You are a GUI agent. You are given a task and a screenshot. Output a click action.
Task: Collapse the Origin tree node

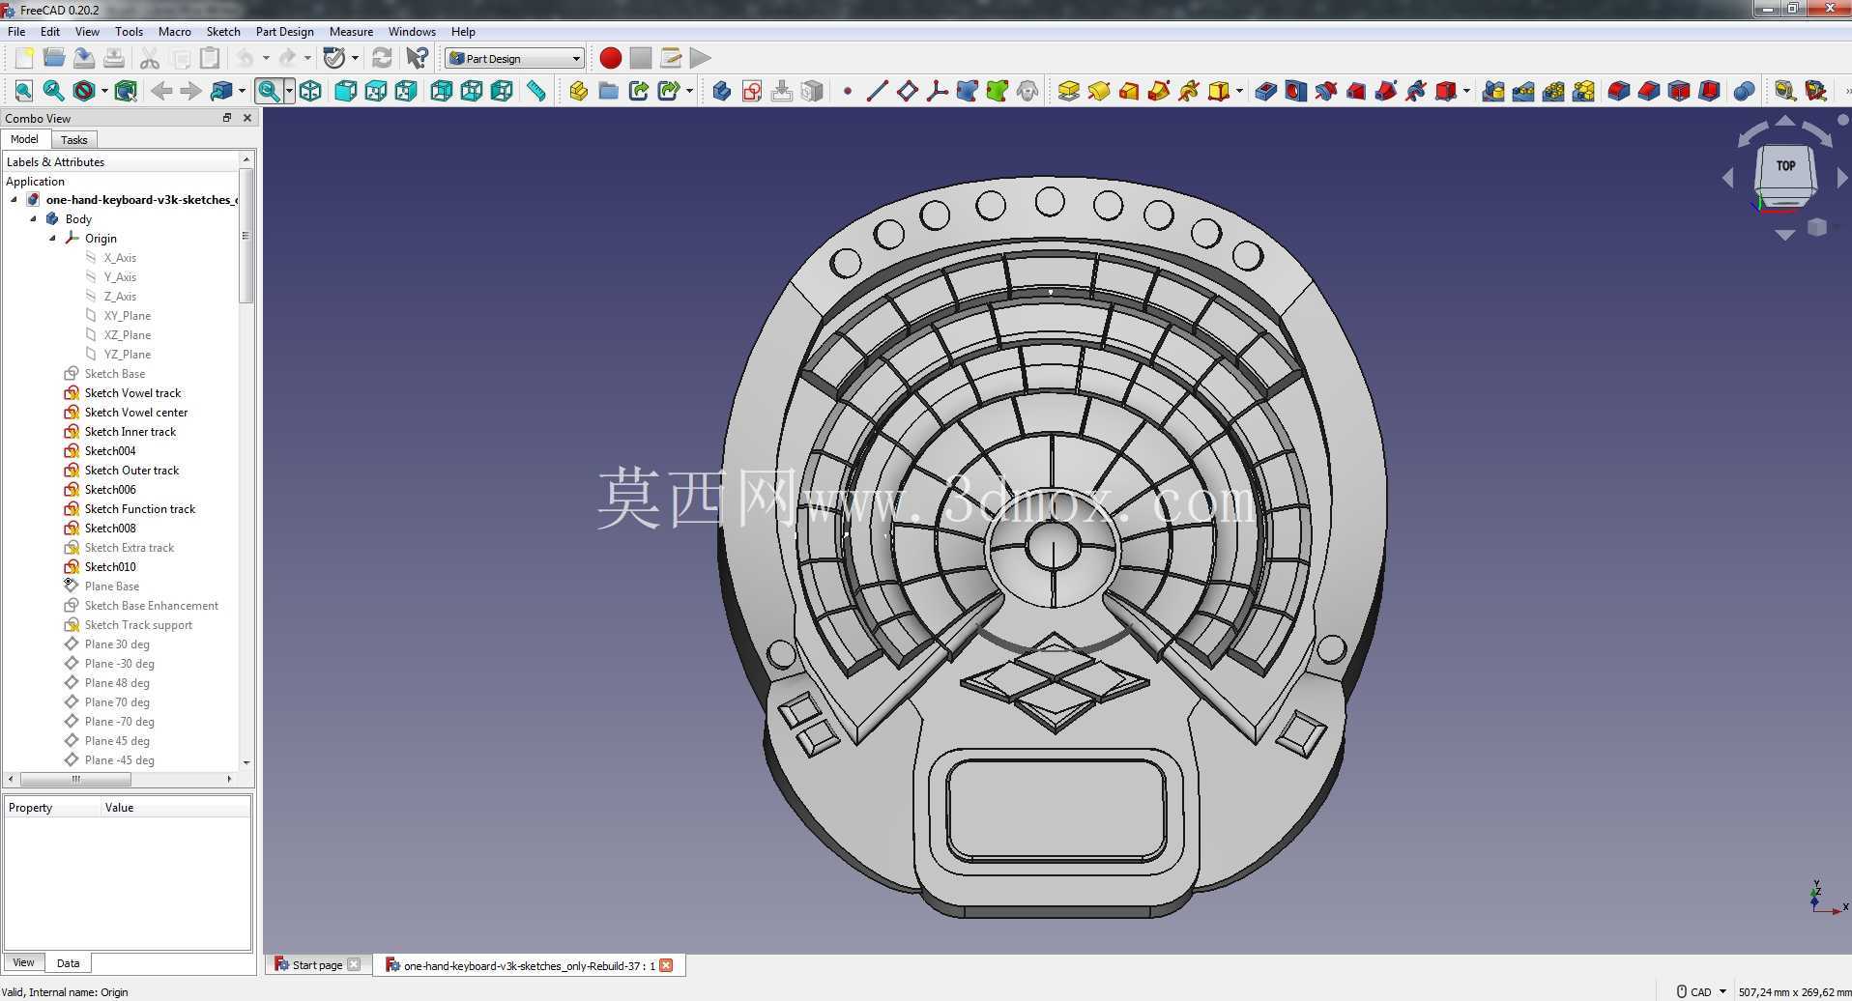pyautogui.click(x=52, y=239)
